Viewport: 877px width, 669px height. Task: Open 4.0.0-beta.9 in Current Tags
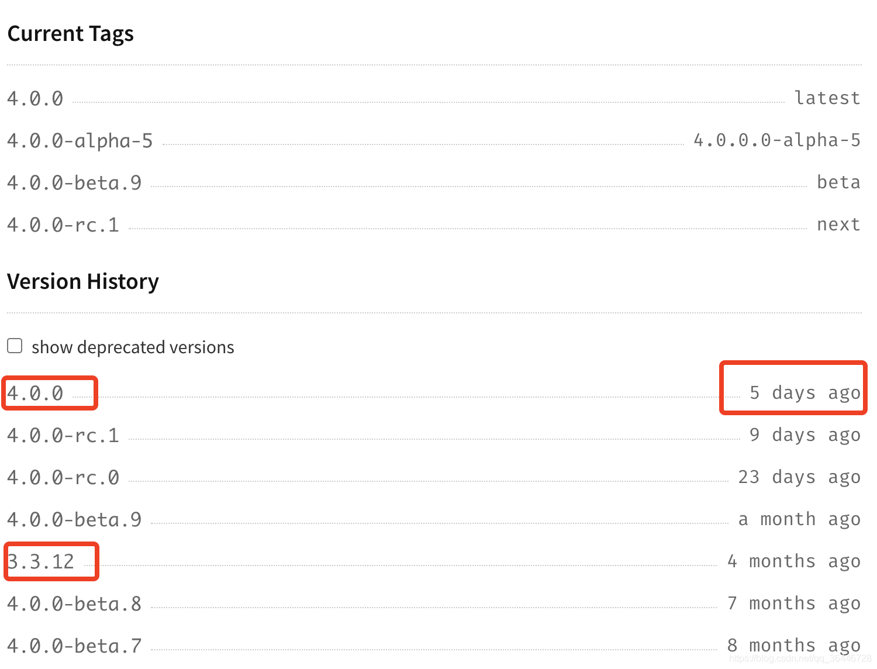tap(74, 182)
